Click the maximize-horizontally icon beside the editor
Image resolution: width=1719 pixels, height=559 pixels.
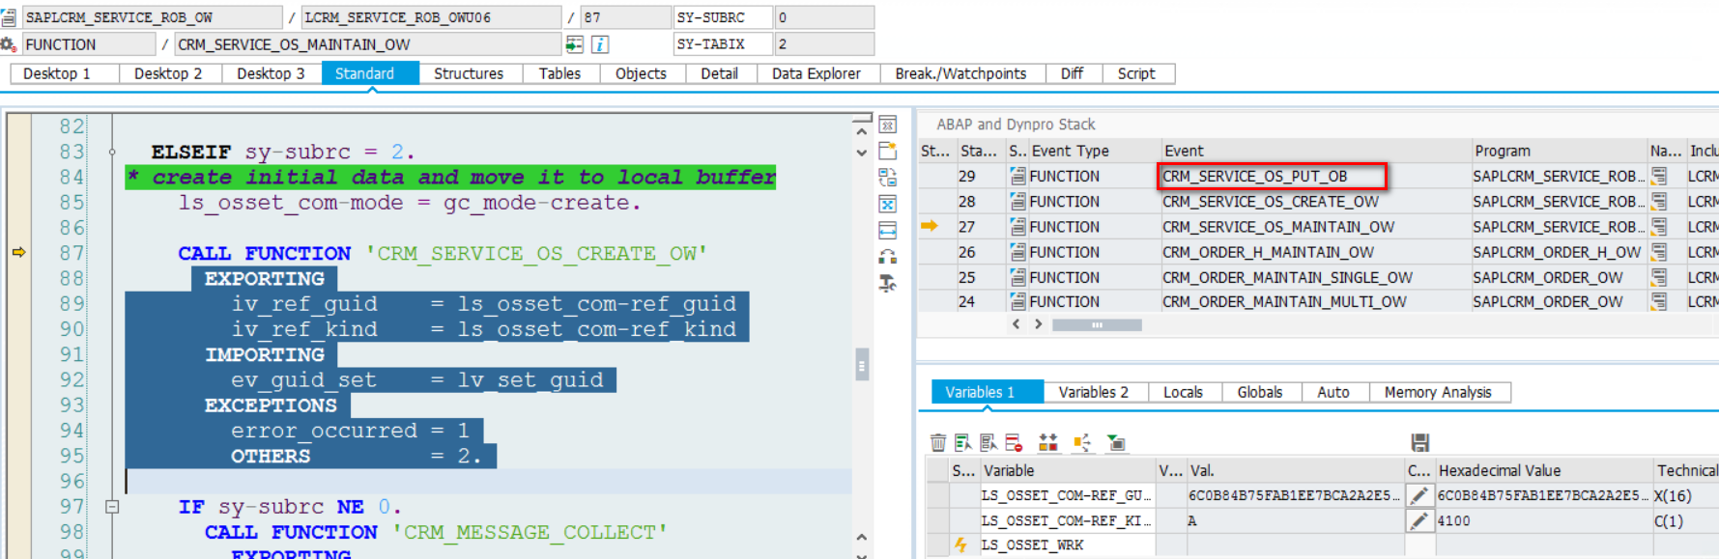pos(888,230)
